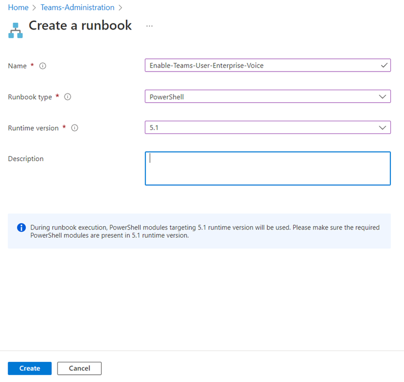This screenshot has width=404, height=382.
Task: Click the chevron arrow on Runtime version field
Action: pyautogui.click(x=382, y=127)
